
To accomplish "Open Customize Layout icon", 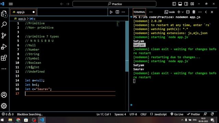I will (192, 4).
